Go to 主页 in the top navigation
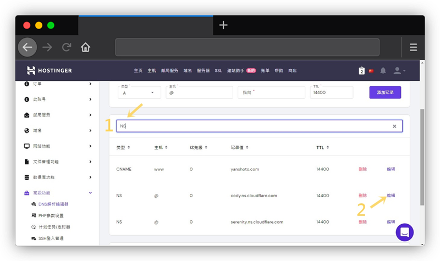This screenshot has height=261, width=440. tap(138, 71)
